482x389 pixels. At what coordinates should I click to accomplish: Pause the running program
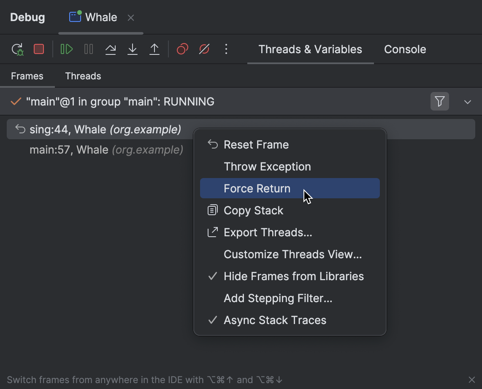point(89,49)
